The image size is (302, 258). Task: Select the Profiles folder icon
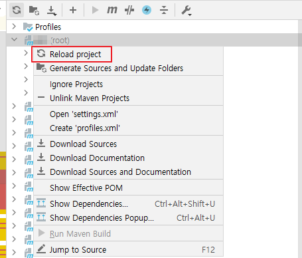[28, 27]
